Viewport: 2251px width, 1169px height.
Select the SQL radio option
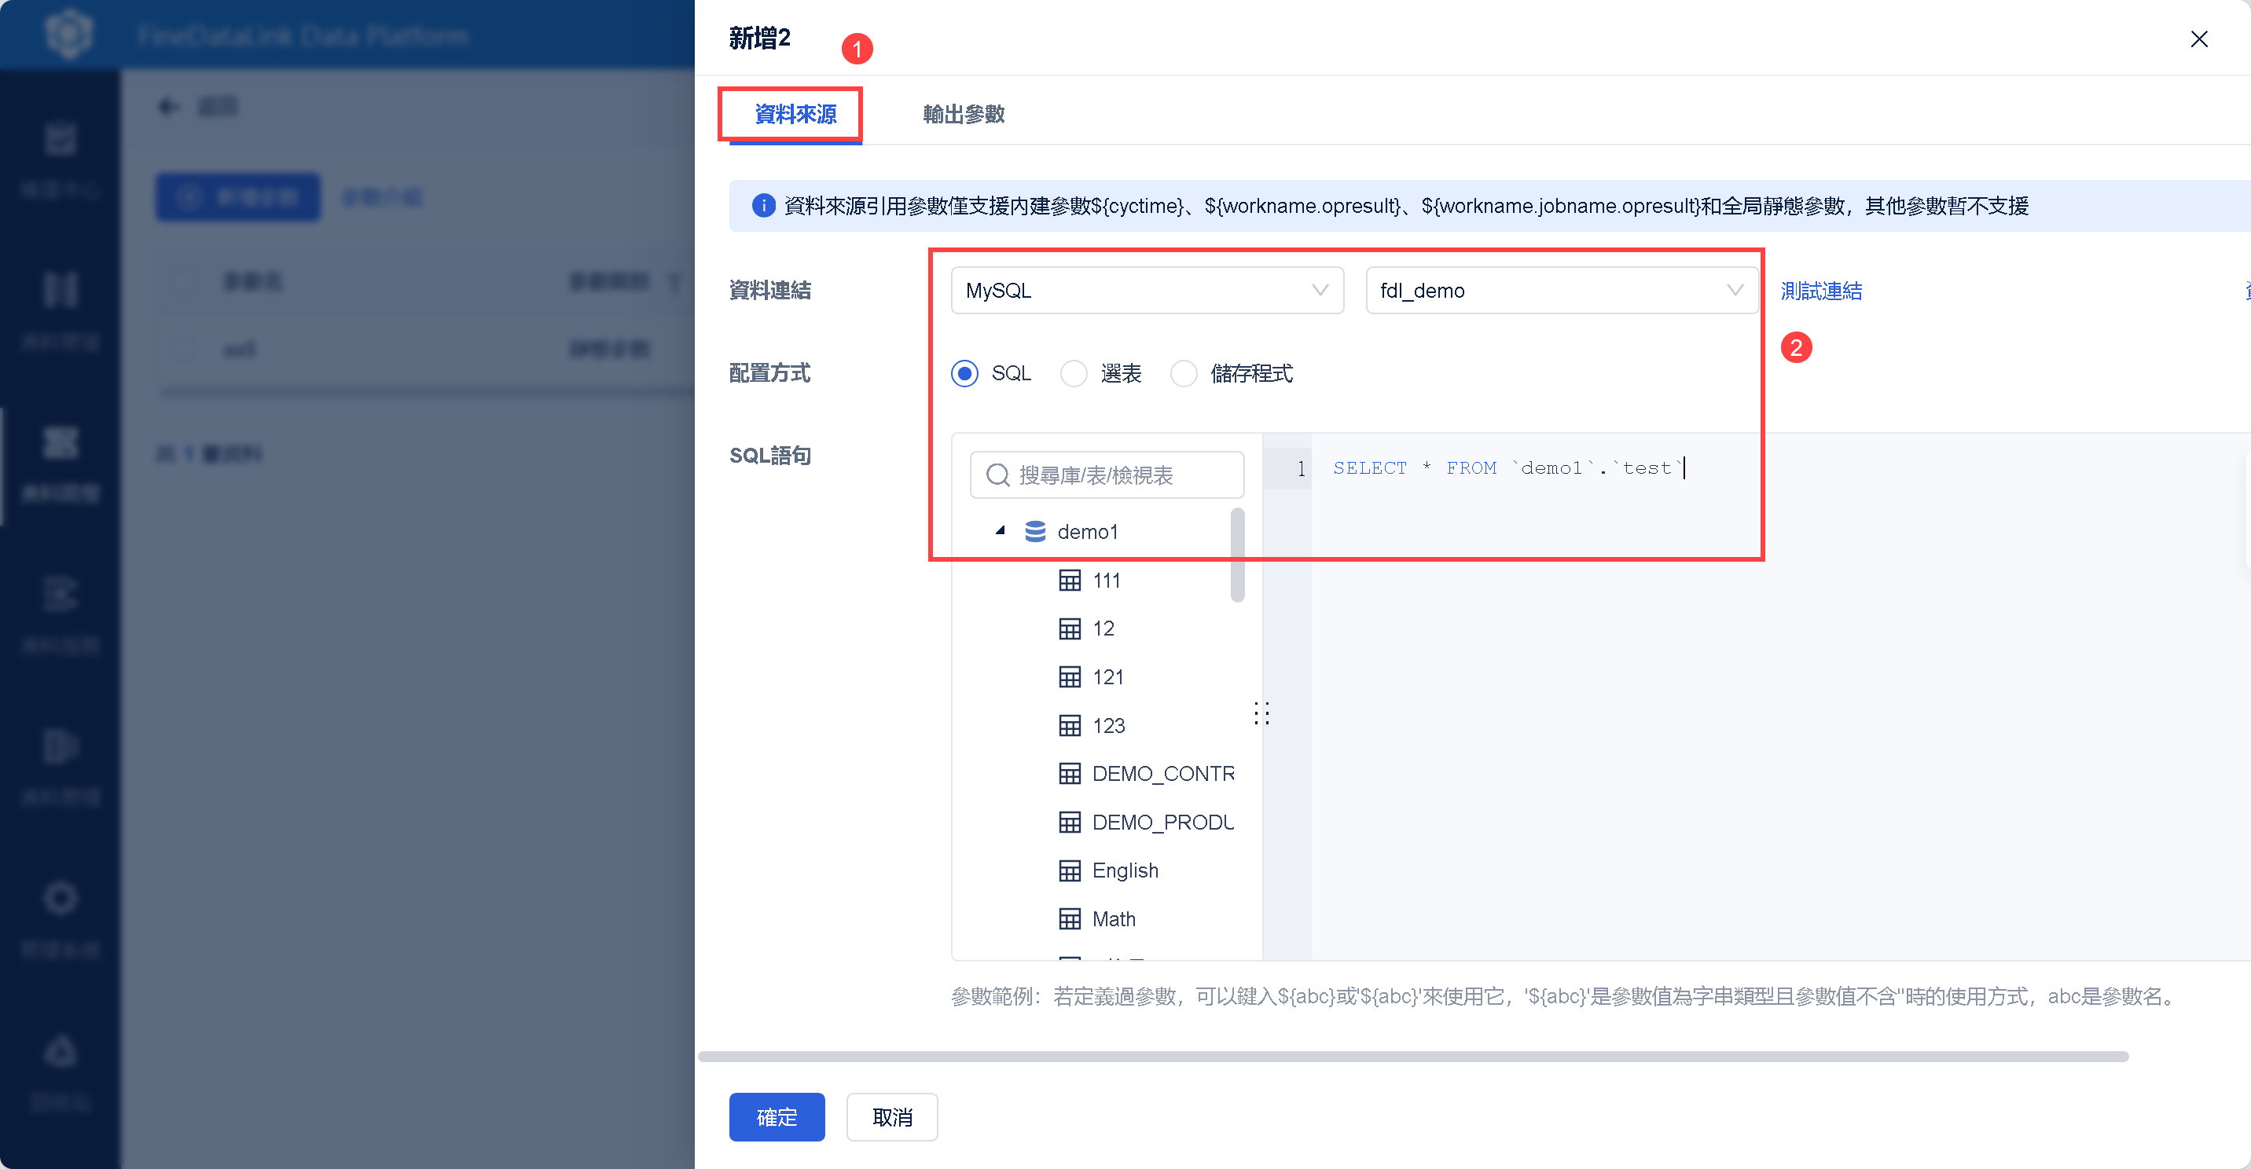pyautogui.click(x=964, y=374)
